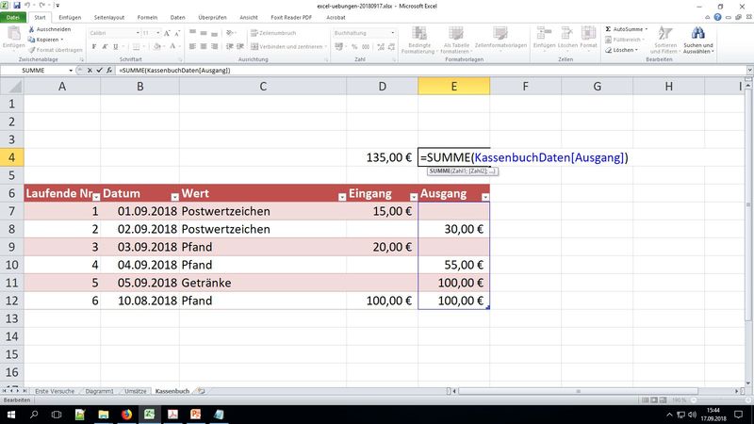The height and width of the screenshot is (424, 754).
Task: Open the Ausgang column filter dropdown
Action: click(484, 195)
